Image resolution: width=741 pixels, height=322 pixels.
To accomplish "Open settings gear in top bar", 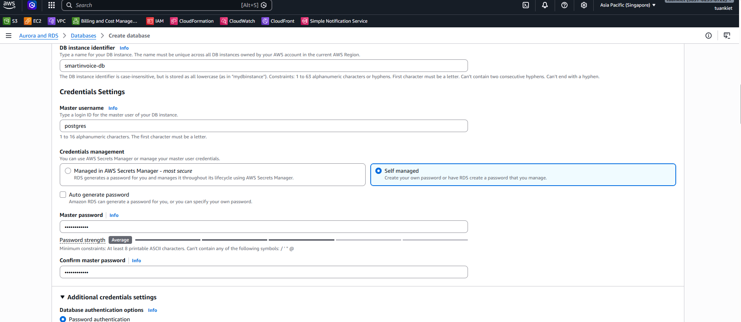I will pos(584,5).
